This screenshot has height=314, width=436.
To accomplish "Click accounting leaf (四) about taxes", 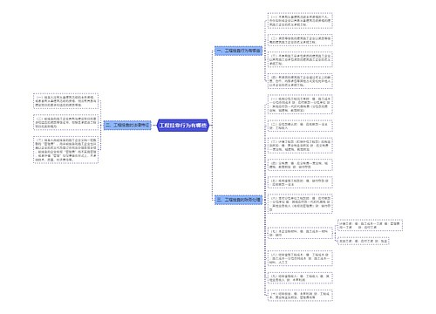I will coord(300,165).
